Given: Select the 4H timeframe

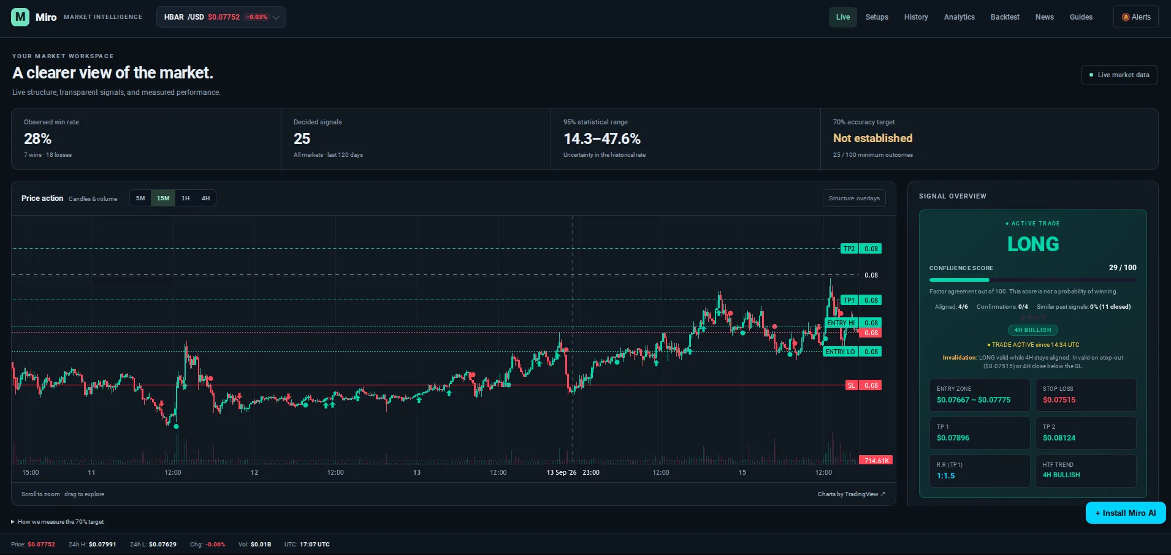Looking at the screenshot, I should click(x=205, y=198).
